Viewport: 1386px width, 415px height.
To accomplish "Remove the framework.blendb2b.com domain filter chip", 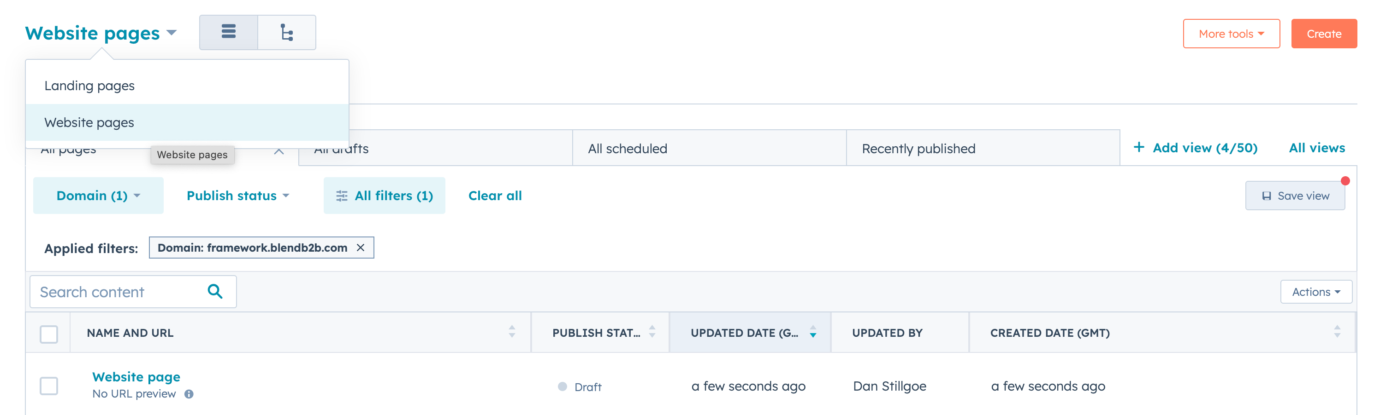I will 361,248.
